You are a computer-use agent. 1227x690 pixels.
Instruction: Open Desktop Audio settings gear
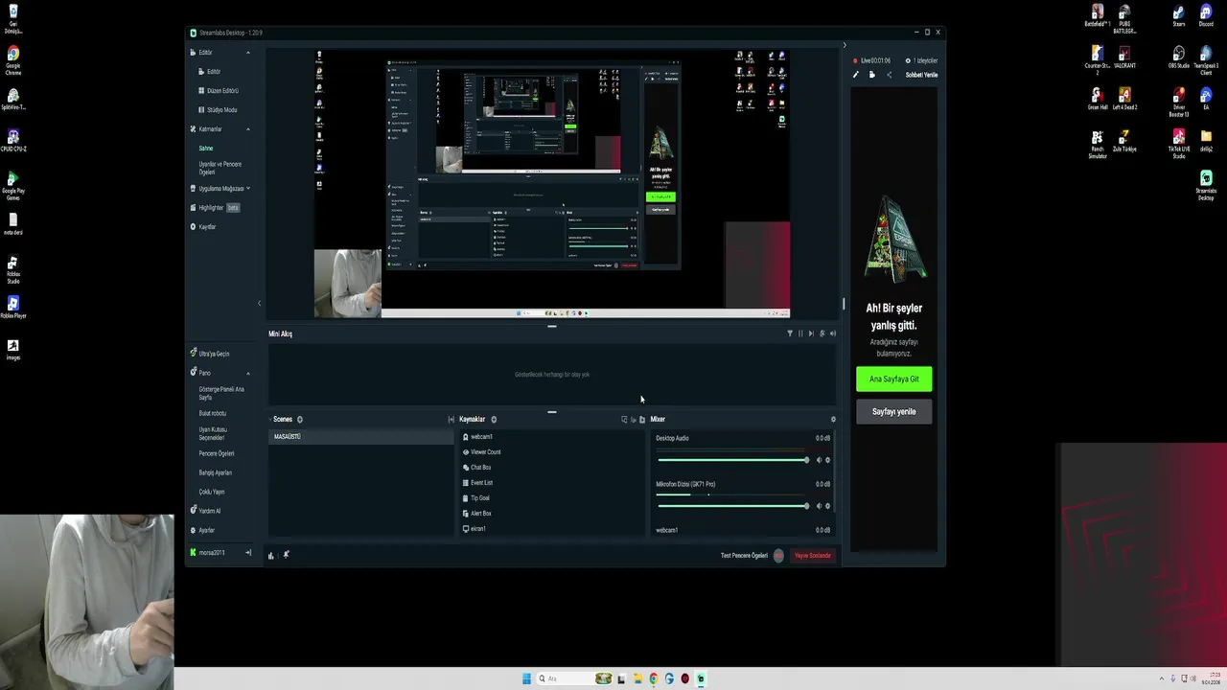coord(828,460)
